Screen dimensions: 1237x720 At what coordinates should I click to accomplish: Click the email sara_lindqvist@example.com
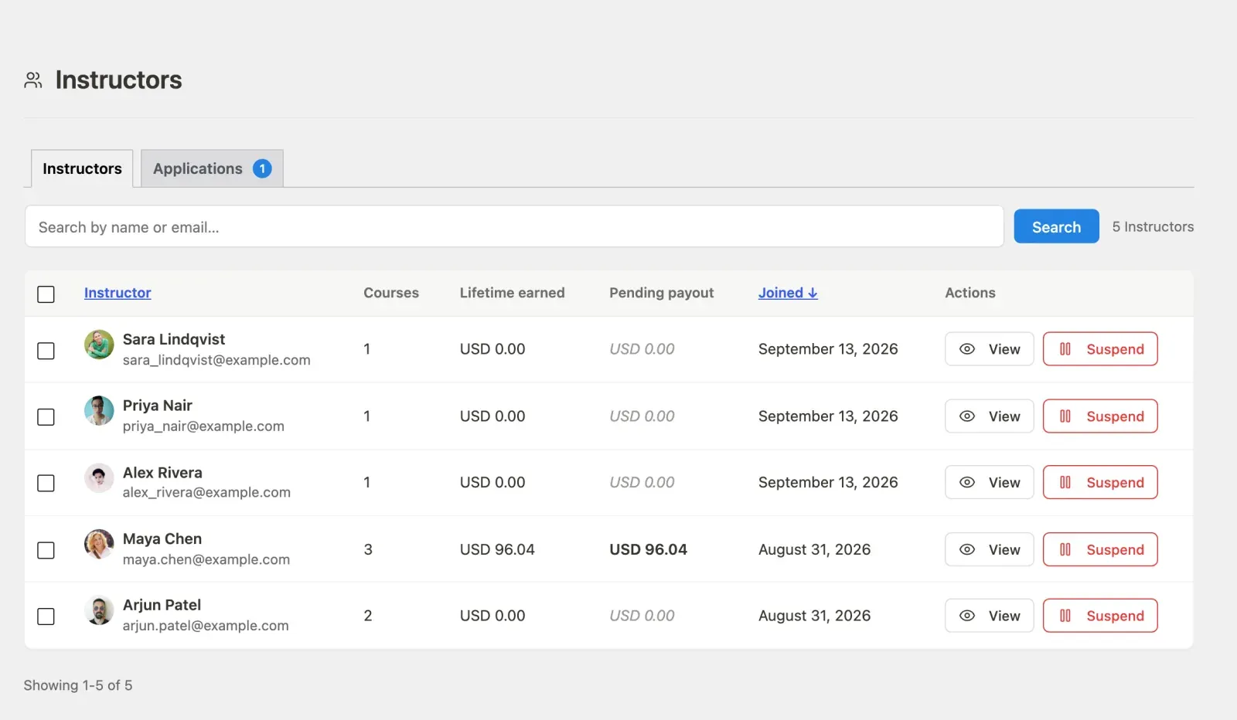216,360
